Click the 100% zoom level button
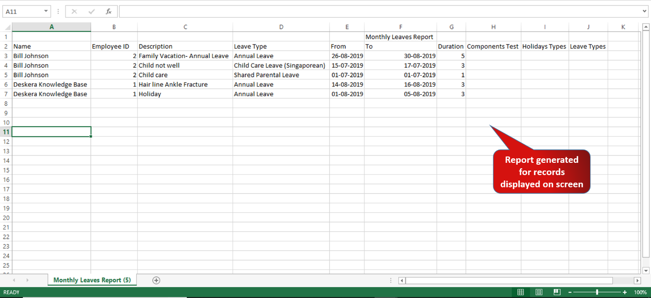This screenshot has width=651, height=298. [x=640, y=292]
